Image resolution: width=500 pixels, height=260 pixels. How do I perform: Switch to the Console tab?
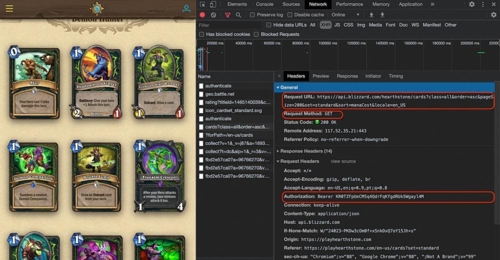[x=264, y=4]
